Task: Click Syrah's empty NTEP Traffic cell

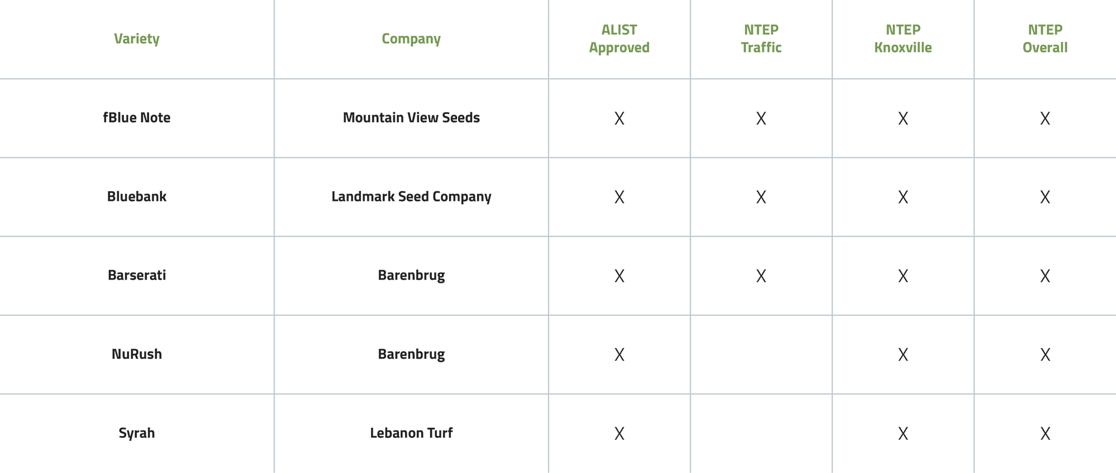Action: click(761, 433)
